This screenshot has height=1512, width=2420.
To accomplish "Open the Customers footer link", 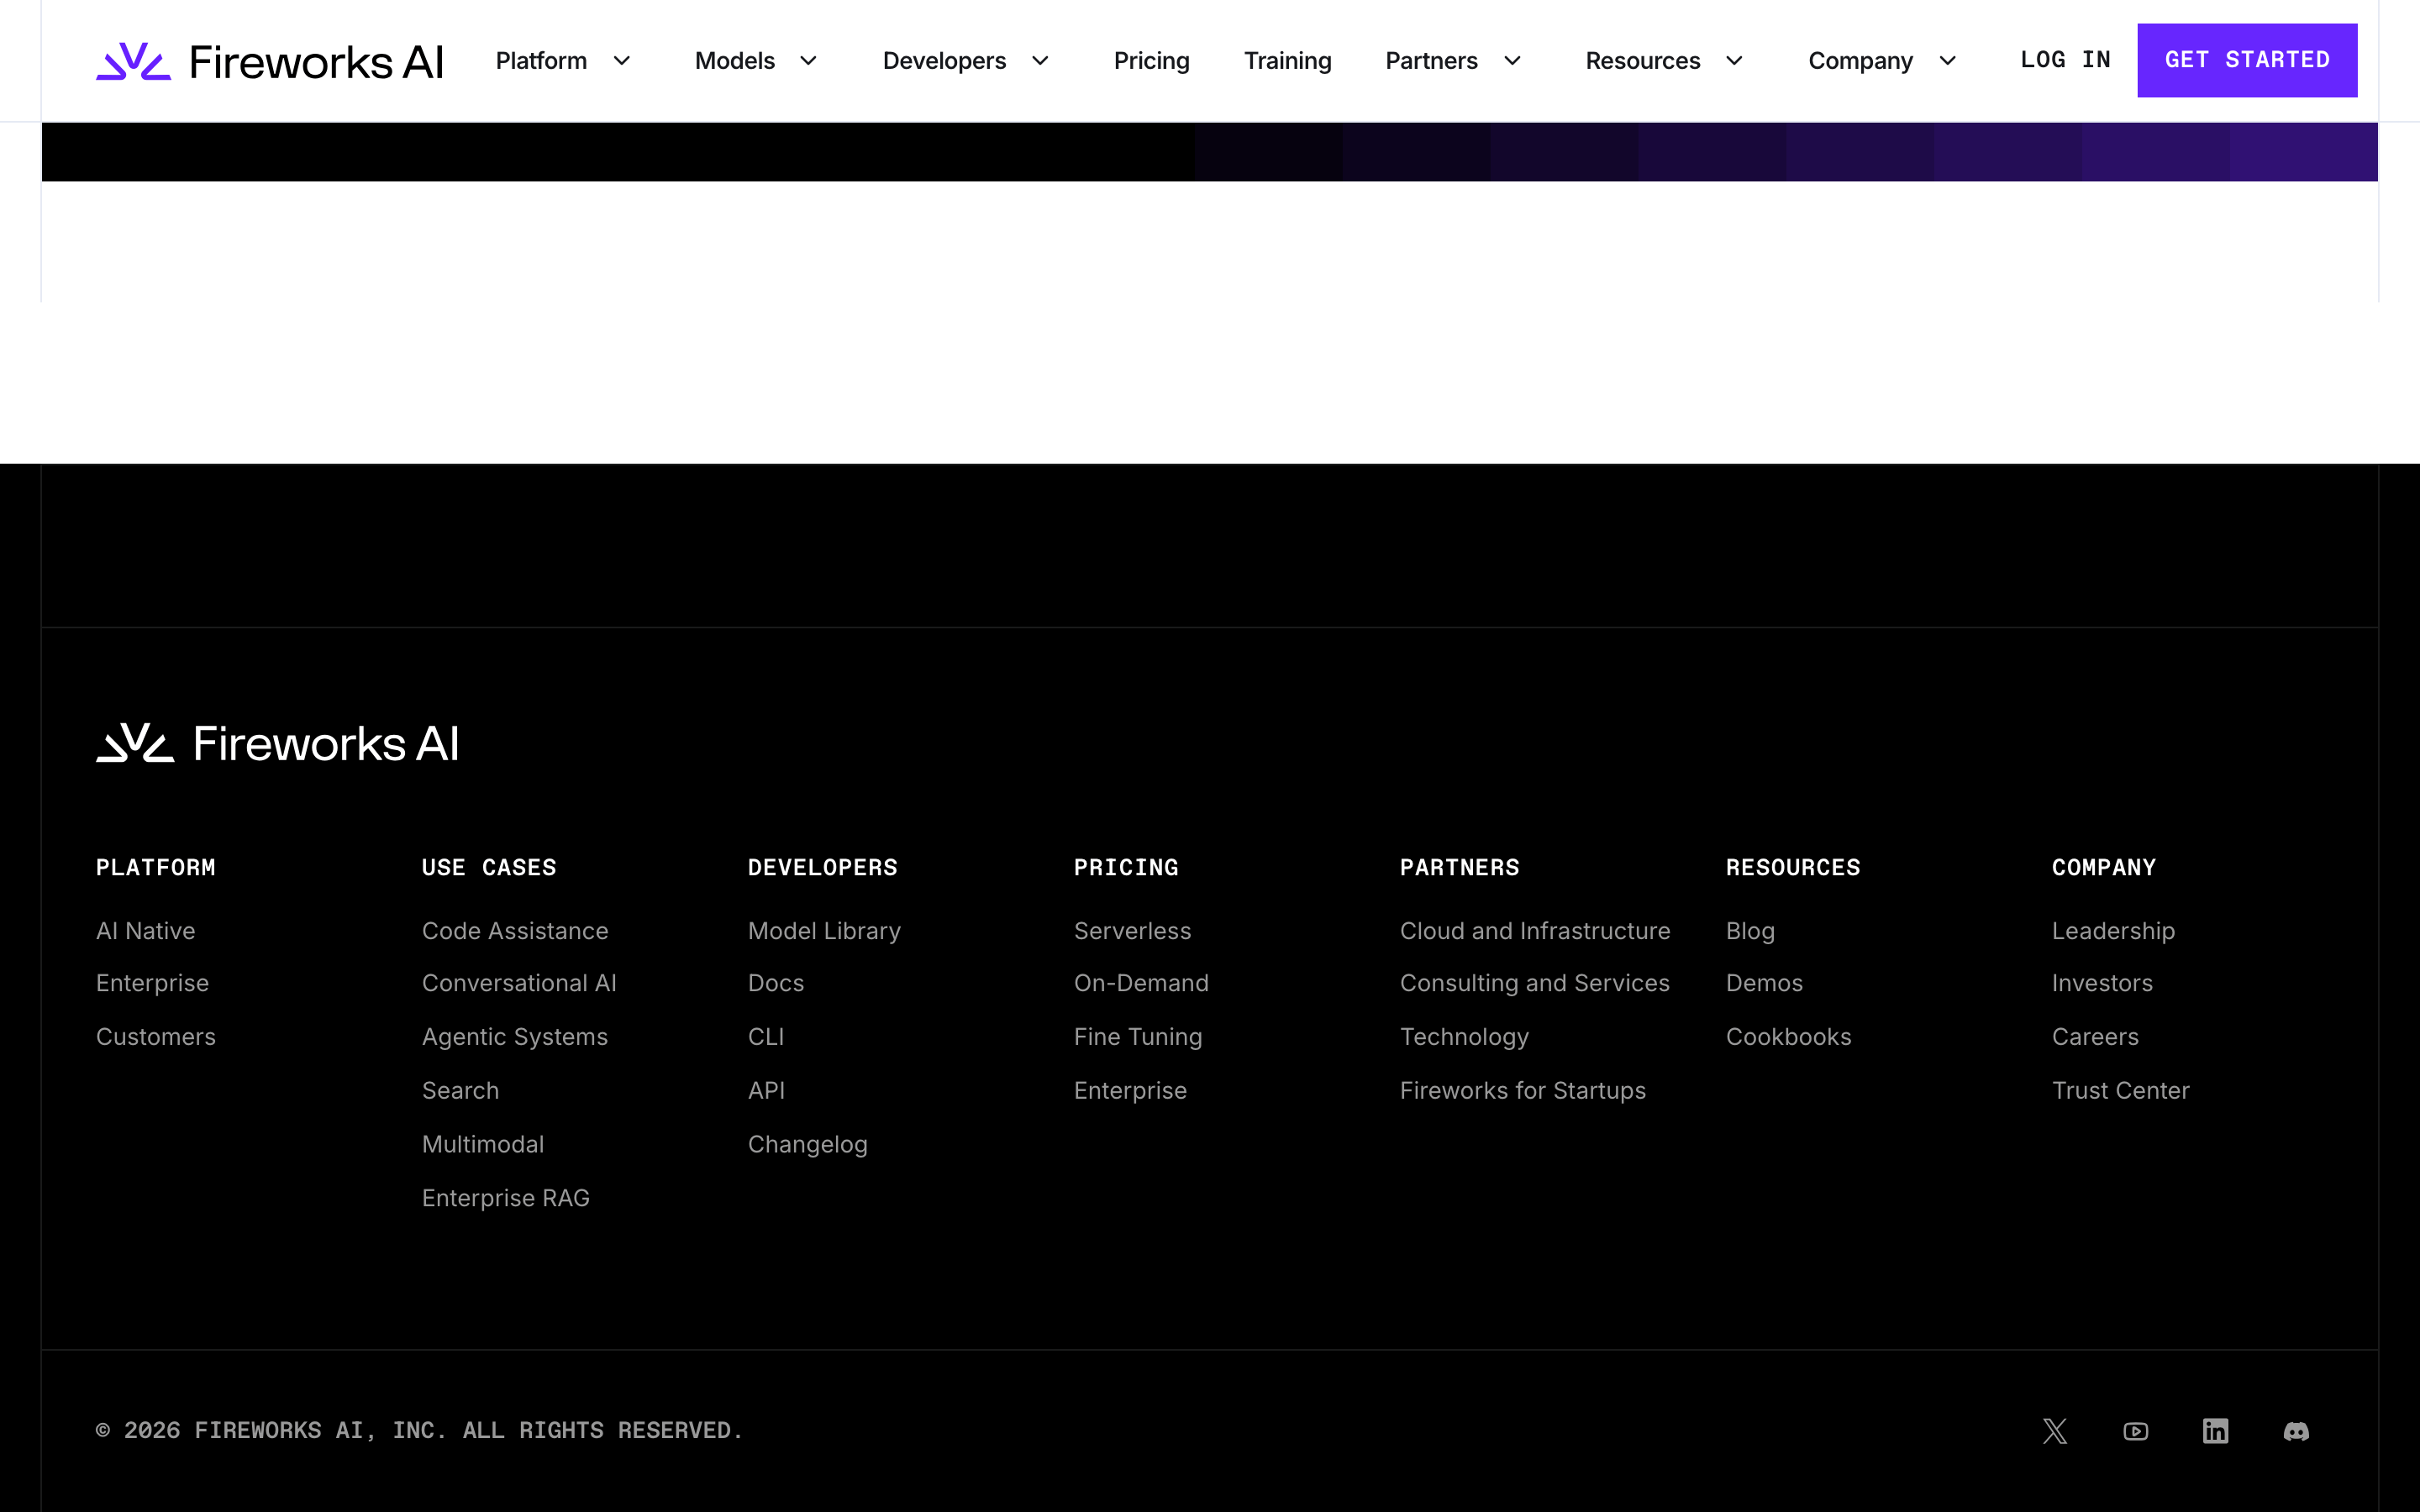I will pyautogui.click(x=156, y=1037).
